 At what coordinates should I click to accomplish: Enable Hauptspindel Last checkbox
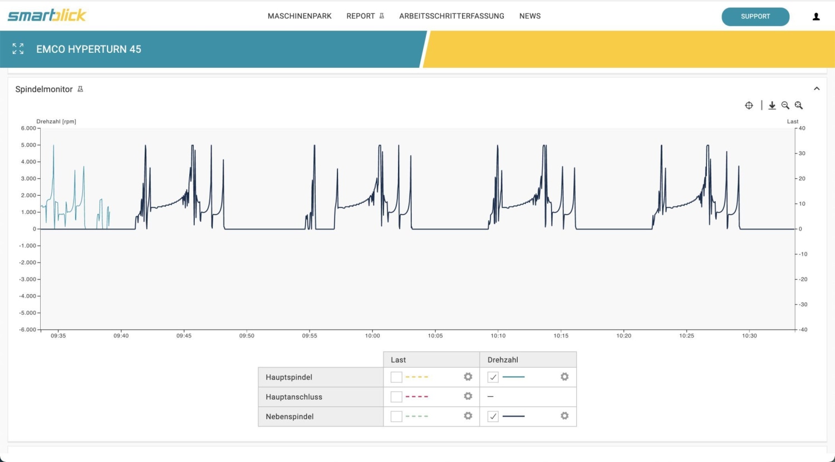coord(396,377)
